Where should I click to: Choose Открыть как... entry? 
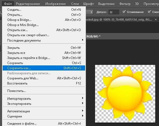point(44,30)
